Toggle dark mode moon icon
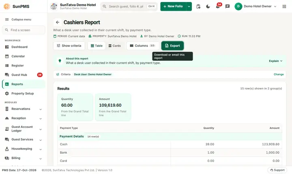292x174 pixels. 208,6
